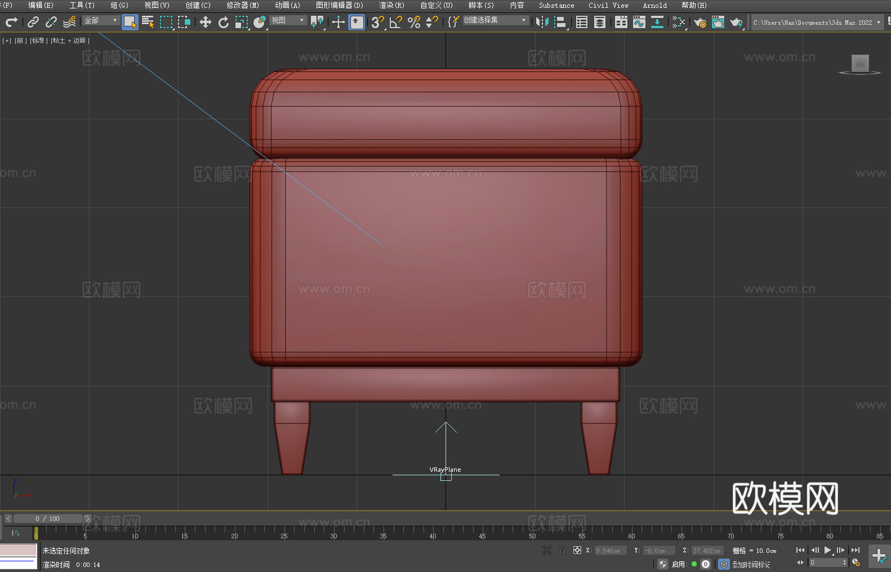Click the pink color swatch in MAXScript listener
This screenshot has height=572, width=891.
tap(19, 550)
